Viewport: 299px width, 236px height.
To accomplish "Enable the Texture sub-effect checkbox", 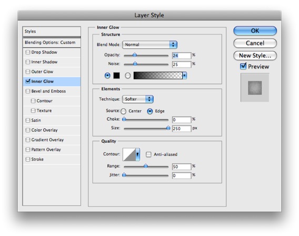I will coord(33,111).
